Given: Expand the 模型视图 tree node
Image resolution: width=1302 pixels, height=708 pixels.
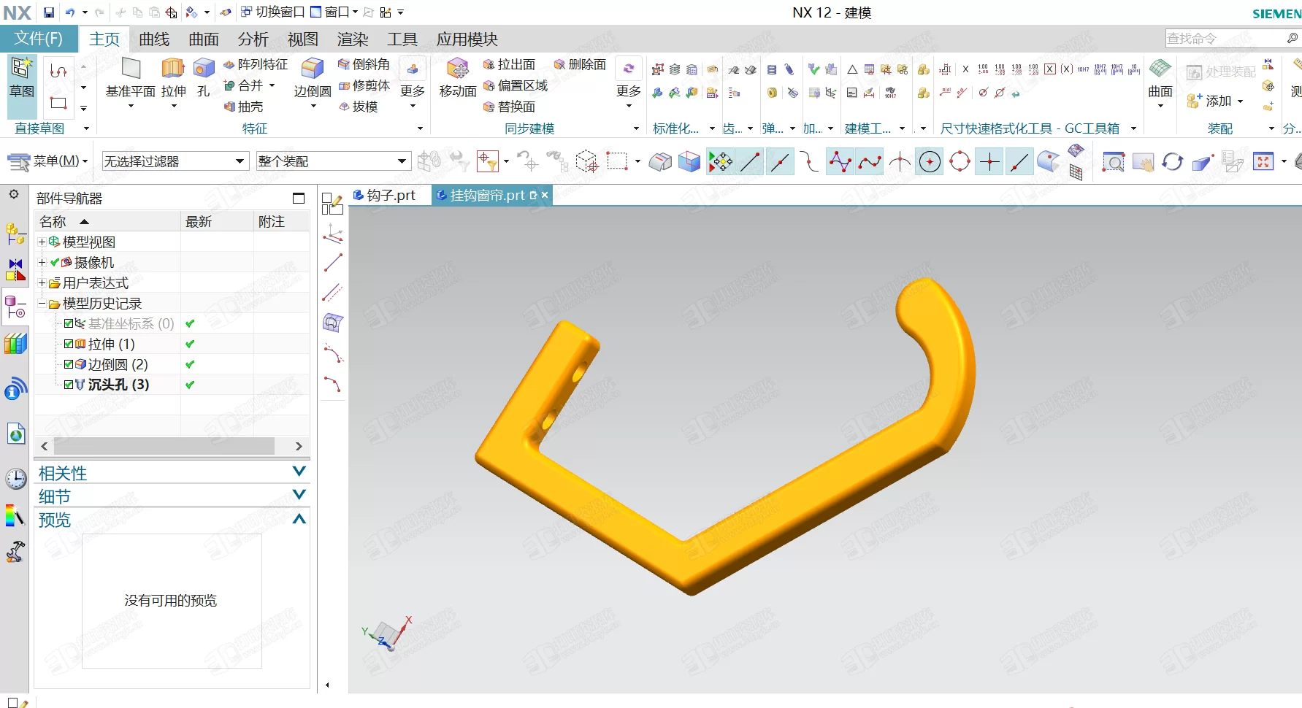Looking at the screenshot, I should click(42, 242).
